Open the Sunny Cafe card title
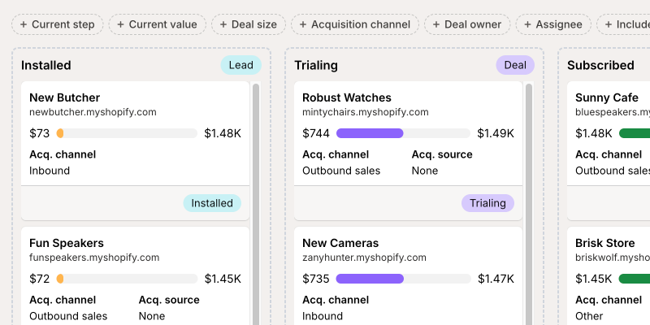 tap(606, 97)
